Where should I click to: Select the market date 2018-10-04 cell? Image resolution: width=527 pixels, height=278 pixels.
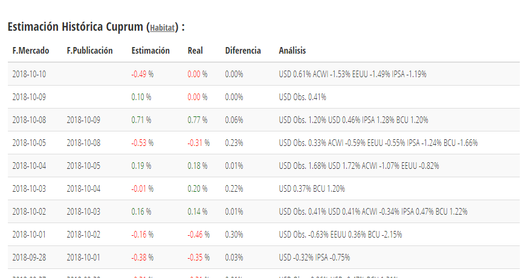click(29, 166)
